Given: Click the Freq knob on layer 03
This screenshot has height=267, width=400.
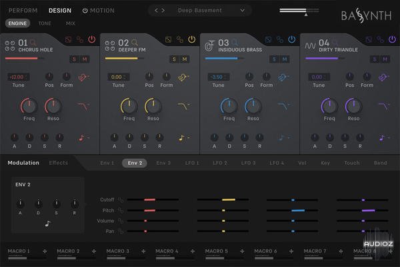Looking at the screenshot, I should [229, 105].
